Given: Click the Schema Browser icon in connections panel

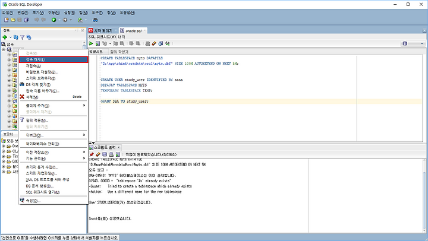Looking at the screenshot, I should pos(29,37).
